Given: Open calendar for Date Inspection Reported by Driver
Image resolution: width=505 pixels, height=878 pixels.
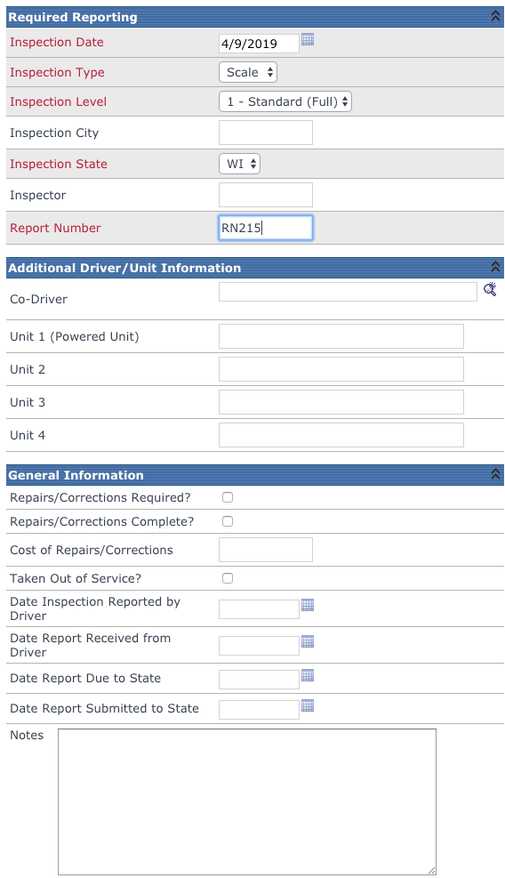Looking at the screenshot, I should (x=308, y=605).
